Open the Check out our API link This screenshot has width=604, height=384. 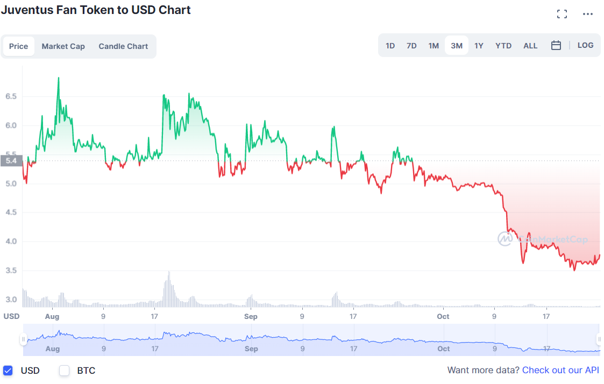coord(560,370)
